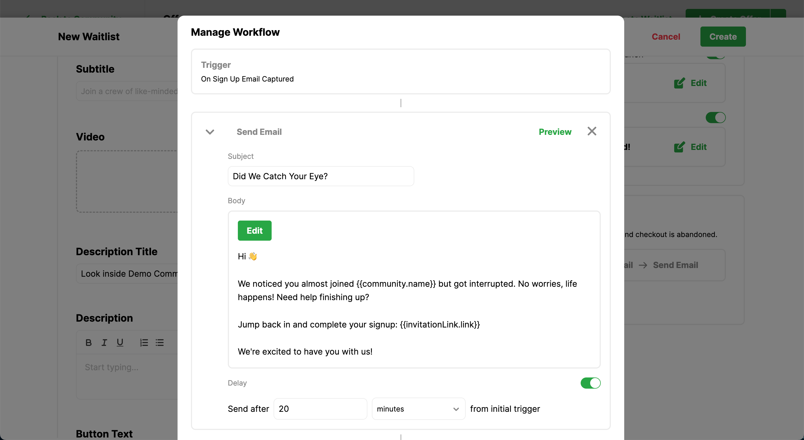The image size is (804, 440).
Task: Disable the Delay toggle
Action: 590,383
